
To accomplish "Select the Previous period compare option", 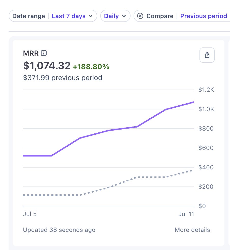I will pyautogui.click(x=204, y=16).
